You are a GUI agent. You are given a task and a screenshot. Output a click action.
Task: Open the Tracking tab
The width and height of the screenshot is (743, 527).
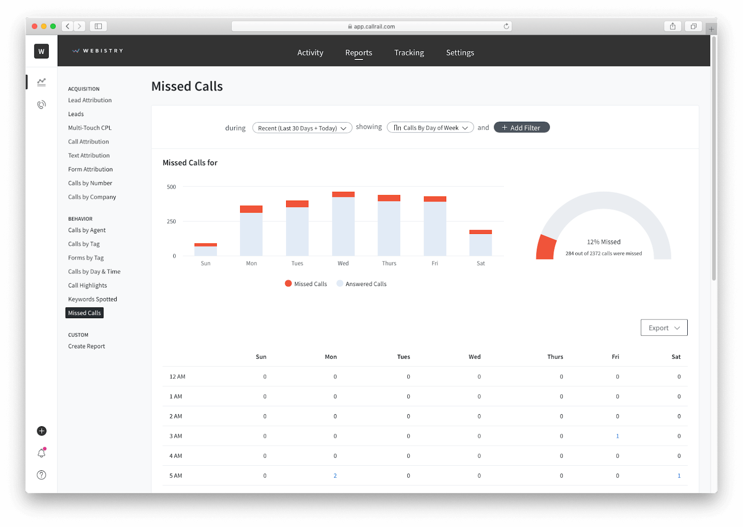click(409, 52)
